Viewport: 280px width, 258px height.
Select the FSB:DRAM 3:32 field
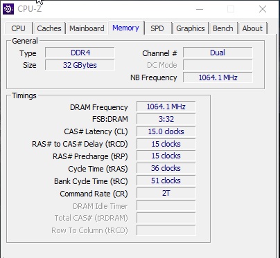point(166,119)
